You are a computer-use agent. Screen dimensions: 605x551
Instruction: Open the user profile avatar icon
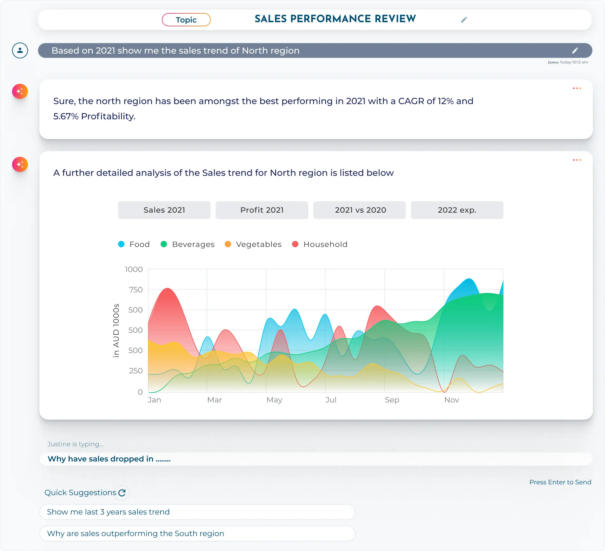(20, 50)
